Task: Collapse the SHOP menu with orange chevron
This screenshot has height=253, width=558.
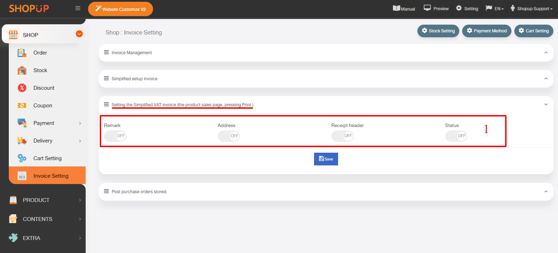Action: (x=79, y=34)
